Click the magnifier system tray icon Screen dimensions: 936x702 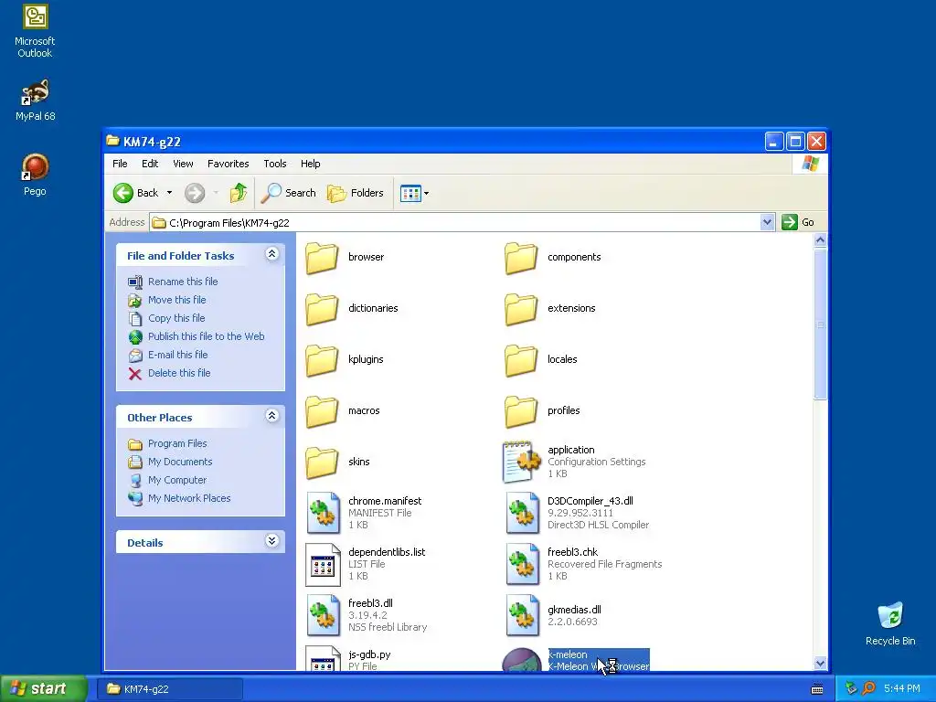(868, 689)
